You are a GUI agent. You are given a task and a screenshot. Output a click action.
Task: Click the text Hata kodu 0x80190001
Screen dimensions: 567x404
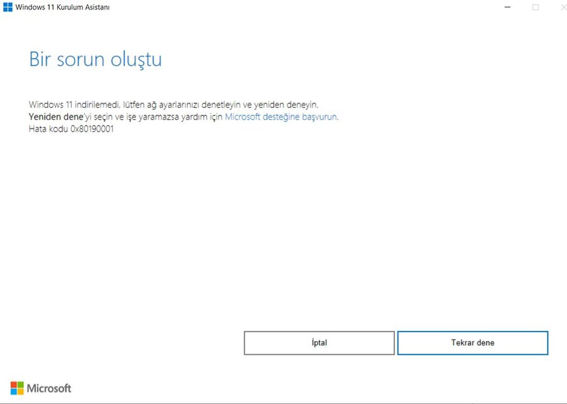(x=71, y=129)
